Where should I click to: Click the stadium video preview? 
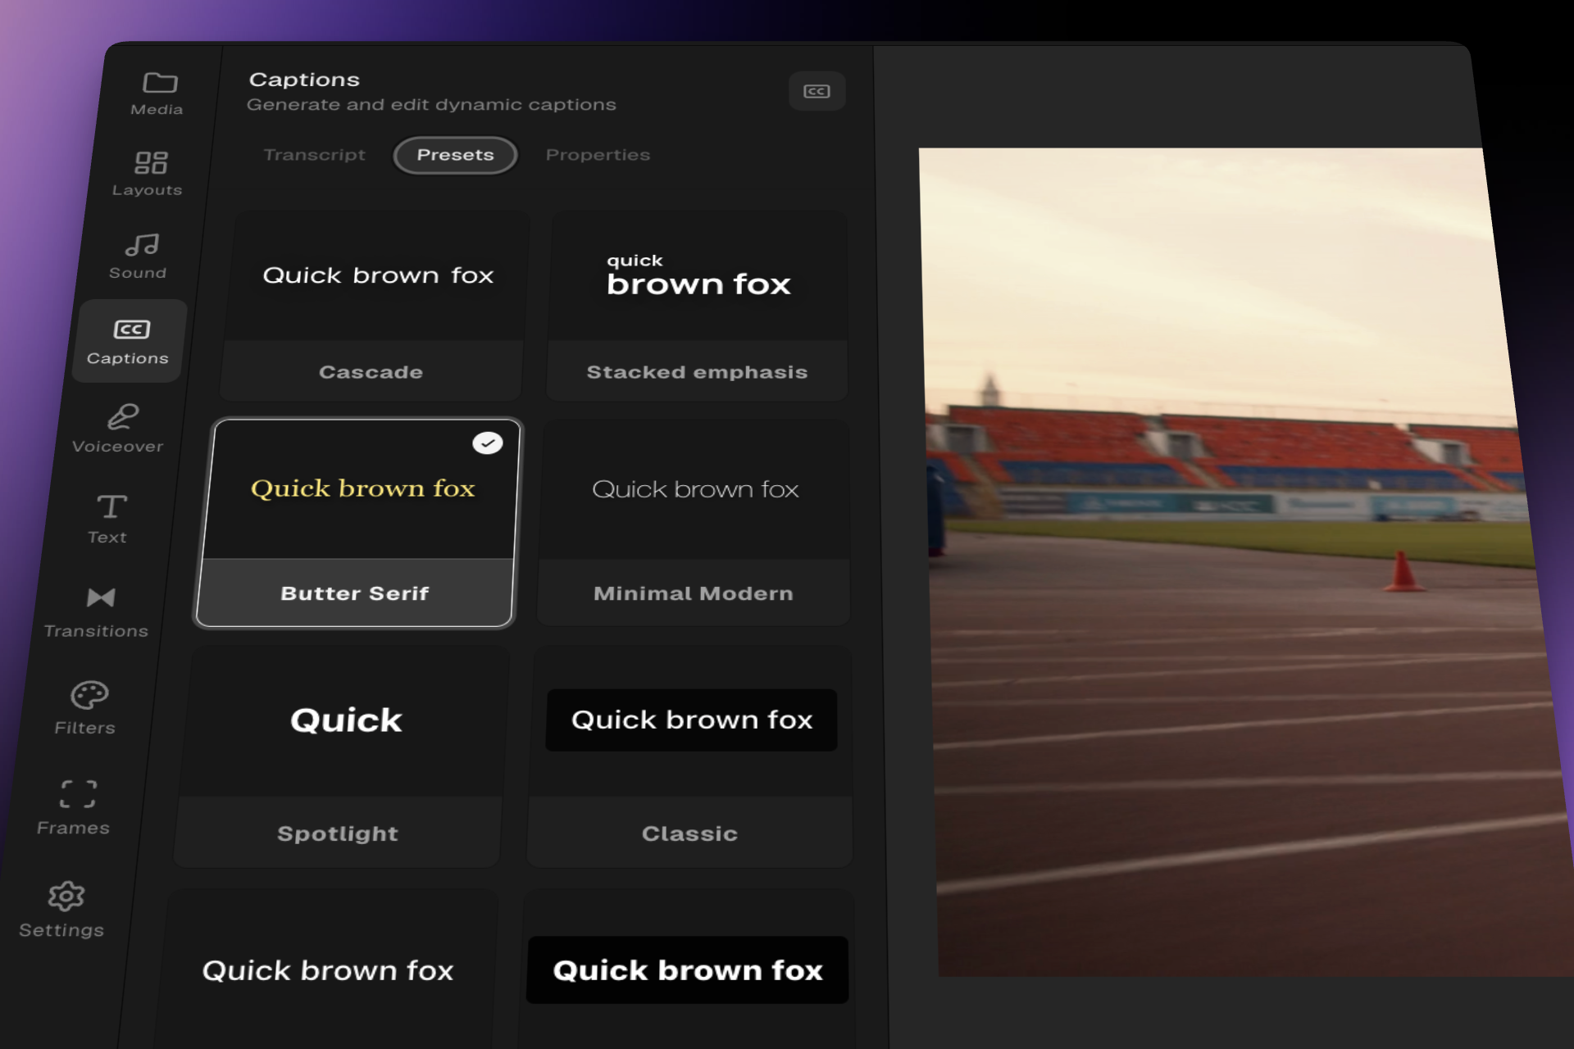(x=1230, y=557)
